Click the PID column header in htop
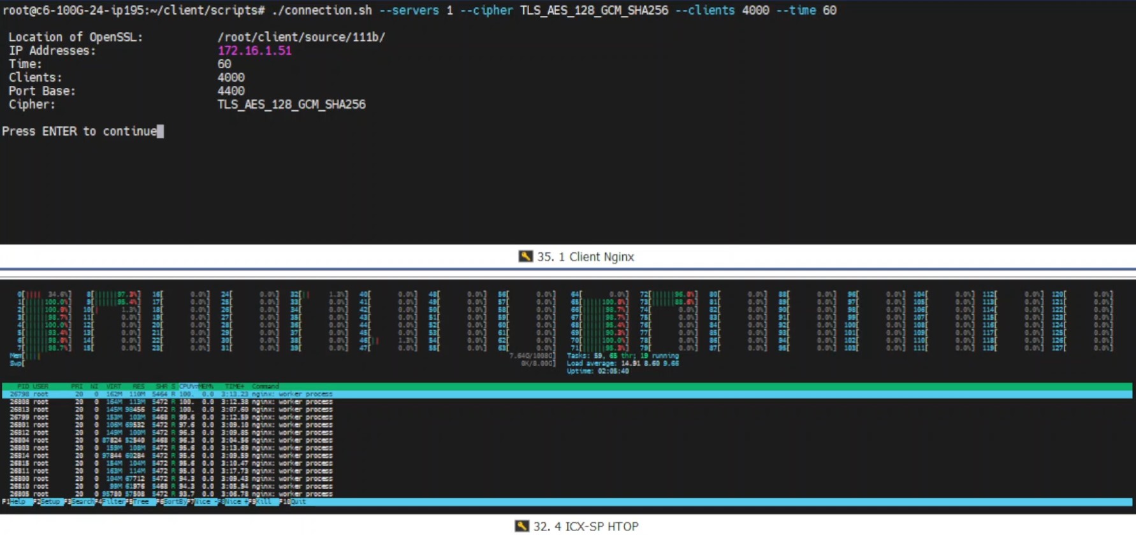 (23, 387)
